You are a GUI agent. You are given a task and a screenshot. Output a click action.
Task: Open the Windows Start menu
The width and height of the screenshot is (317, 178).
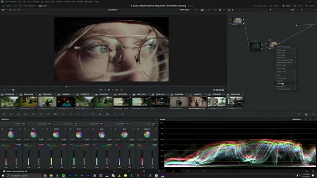3,176
